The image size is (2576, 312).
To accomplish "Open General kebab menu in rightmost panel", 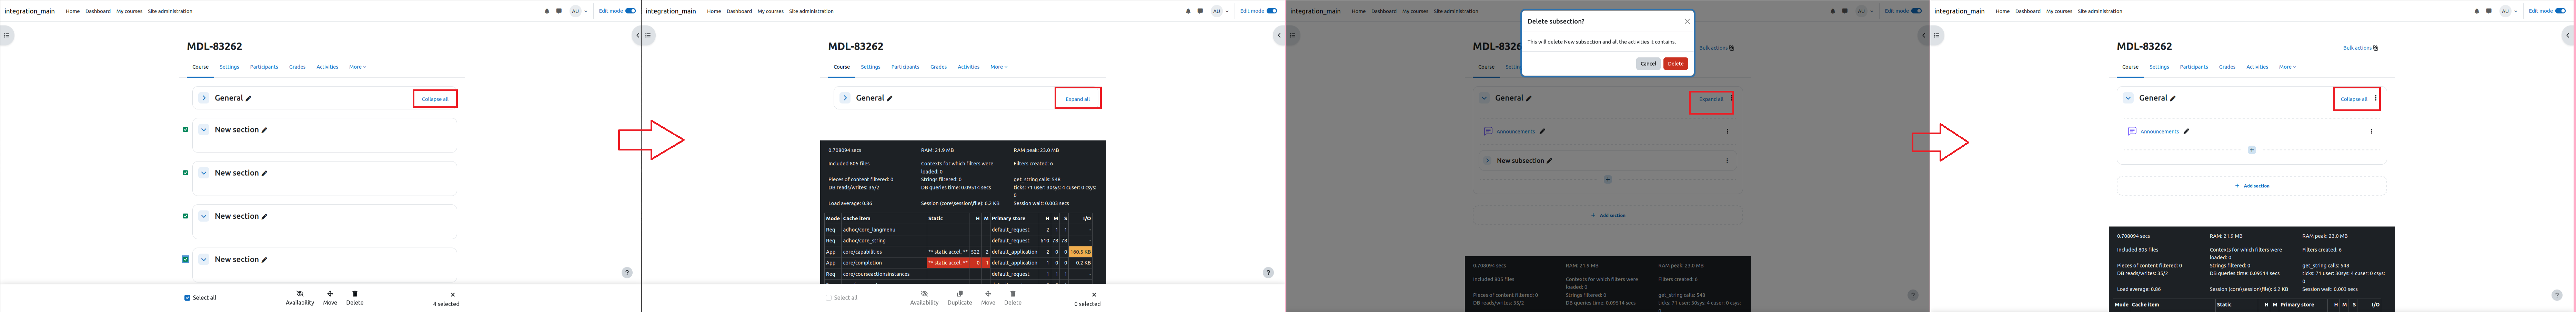I will (2376, 98).
